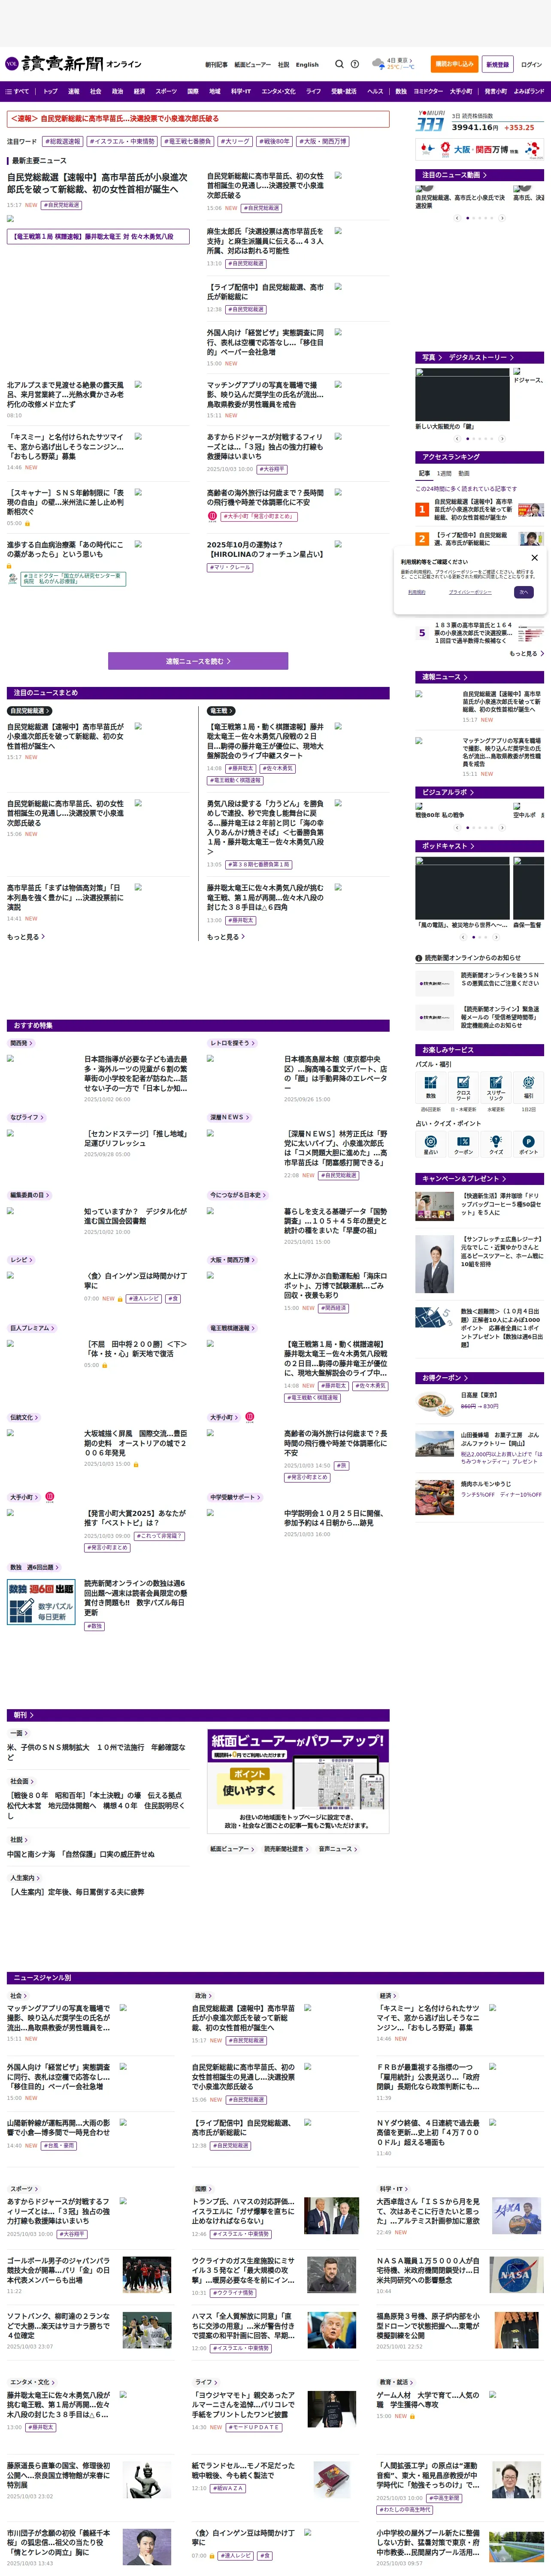The image size is (551, 2576).
Task: Click the English header link
Action: pos(307,64)
